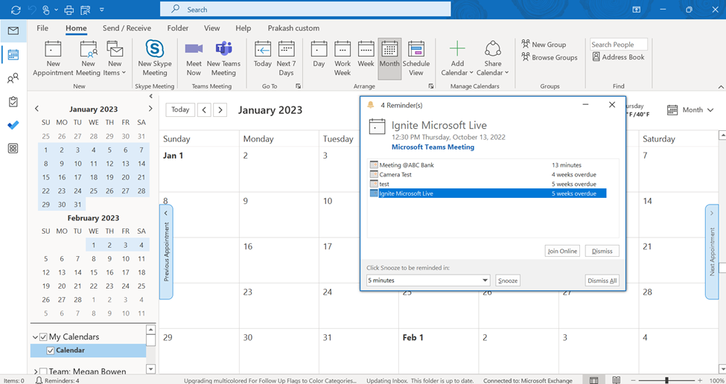This screenshot has width=726, height=384.
Task: Open the Prakash custom tab
Action: pos(293,28)
